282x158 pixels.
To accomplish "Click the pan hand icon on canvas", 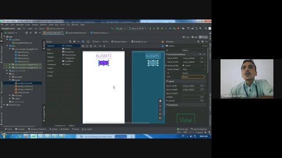I will pyautogui.click(x=160, y=101).
